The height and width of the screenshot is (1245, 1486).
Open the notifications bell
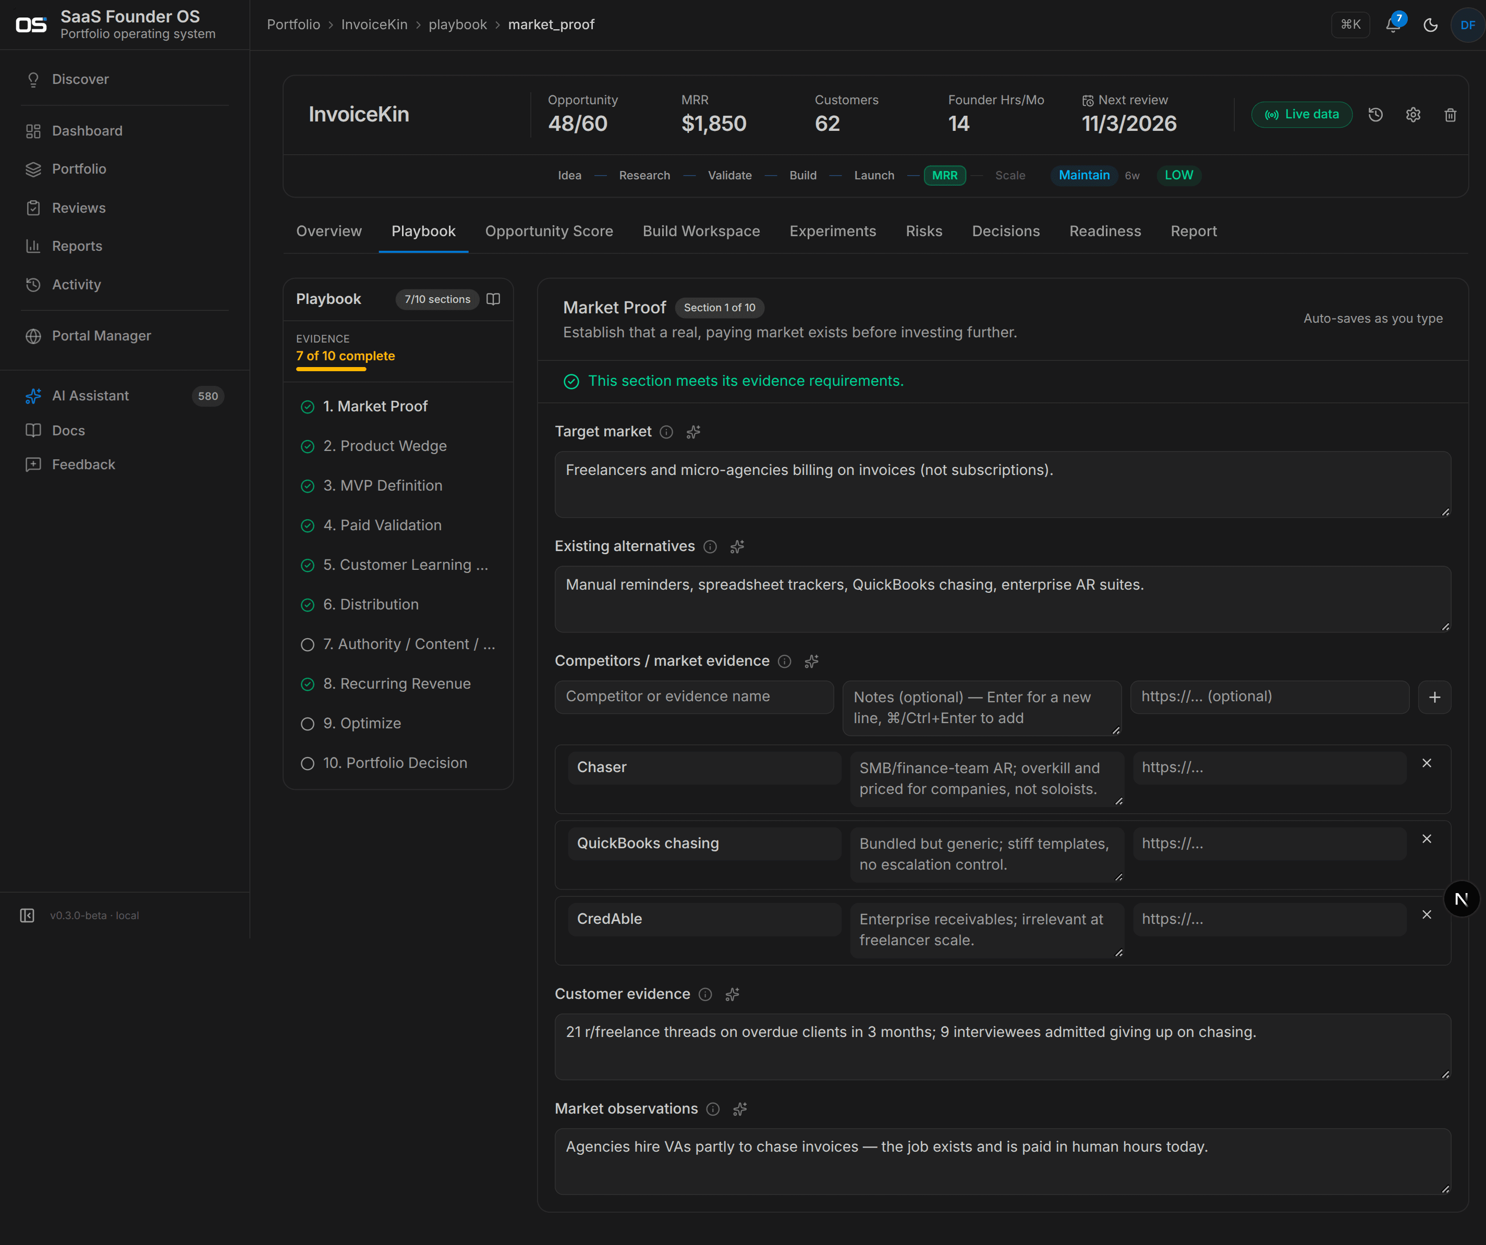(1393, 25)
